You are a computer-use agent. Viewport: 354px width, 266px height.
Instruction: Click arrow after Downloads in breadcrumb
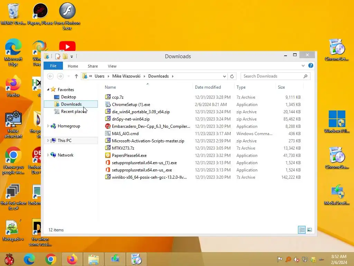click(173, 76)
